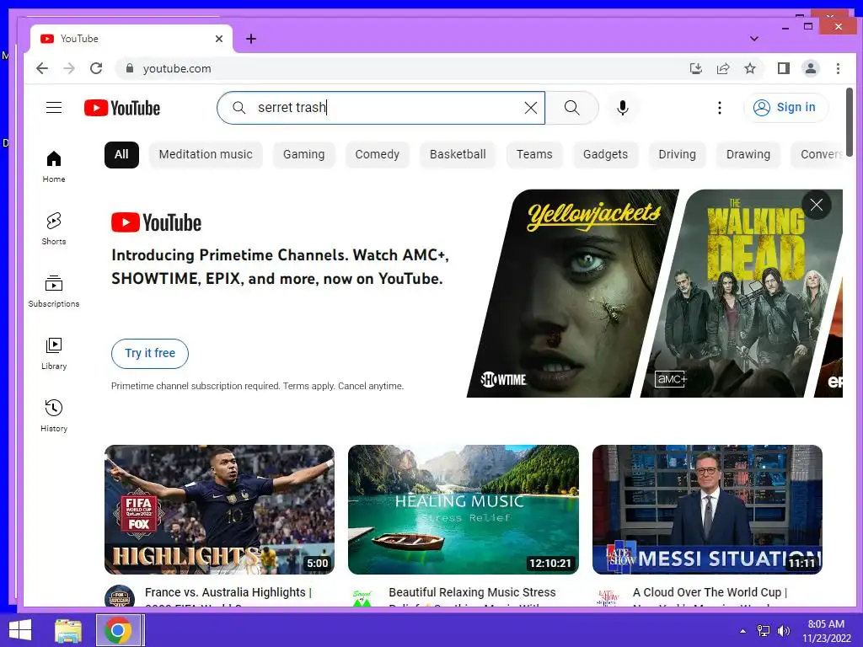Open the Yellowjackets poster

[572, 293]
